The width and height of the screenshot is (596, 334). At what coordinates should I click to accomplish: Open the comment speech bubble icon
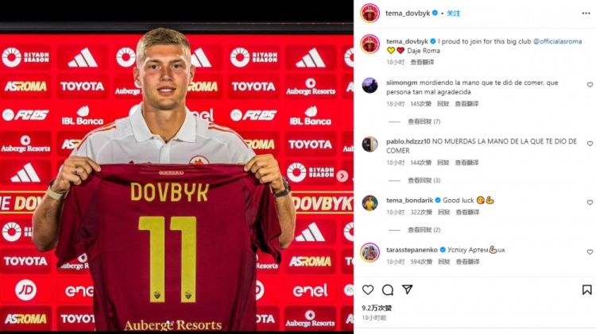pyautogui.click(x=387, y=290)
